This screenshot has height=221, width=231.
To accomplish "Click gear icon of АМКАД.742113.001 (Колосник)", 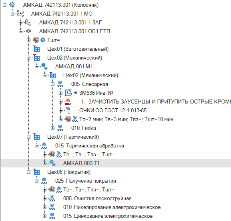I will point(12,5).
